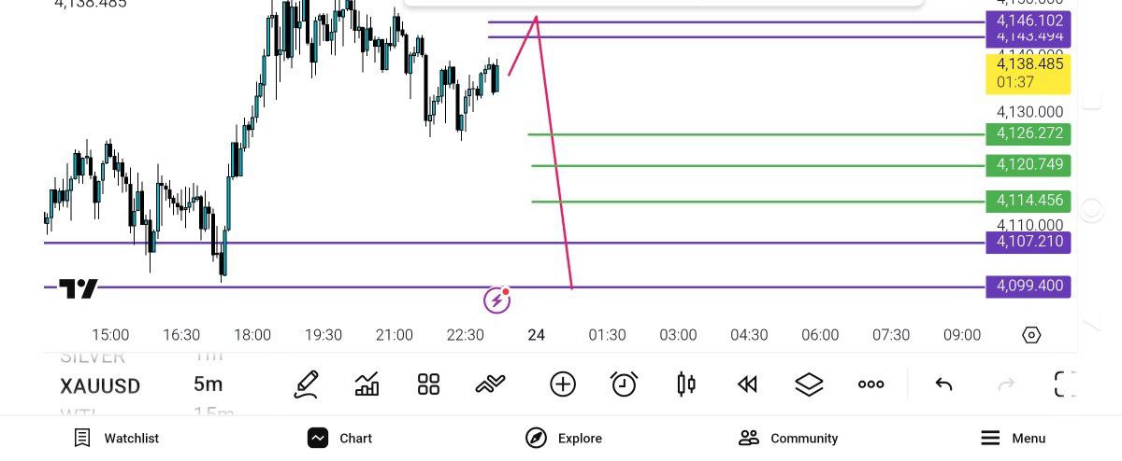Open chart settings hexagon on the time axis
The image size is (1122, 461).
pyautogui.click(x=1031, y=335)
